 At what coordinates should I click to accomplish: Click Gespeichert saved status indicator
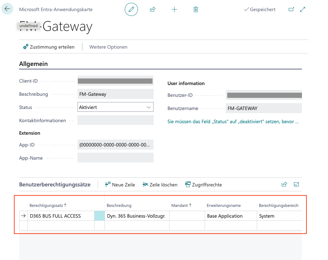(x=260, y=9)
